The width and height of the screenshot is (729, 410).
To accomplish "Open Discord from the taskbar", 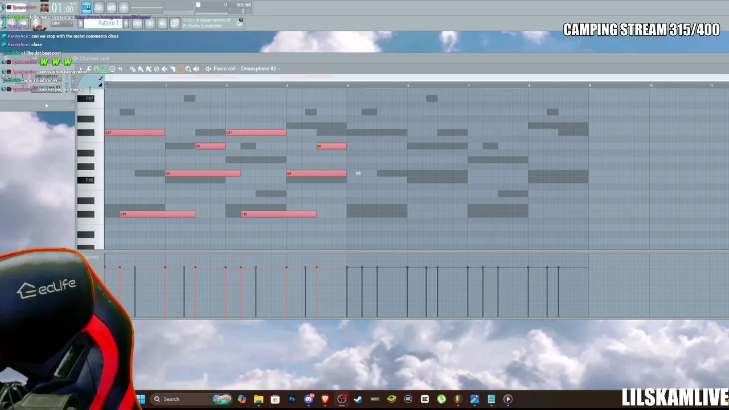I will (x=309, y=399).
